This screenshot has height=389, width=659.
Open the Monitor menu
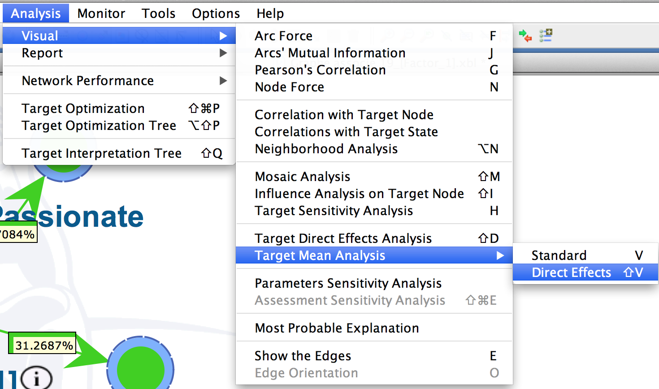(101, 13)
